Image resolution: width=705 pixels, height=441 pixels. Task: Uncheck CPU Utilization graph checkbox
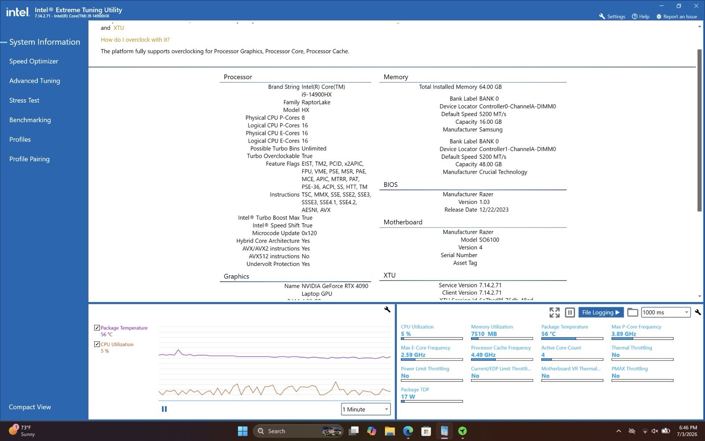point(97,344)
